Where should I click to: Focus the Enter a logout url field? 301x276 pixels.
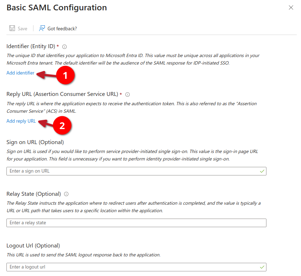coord(132,267)
